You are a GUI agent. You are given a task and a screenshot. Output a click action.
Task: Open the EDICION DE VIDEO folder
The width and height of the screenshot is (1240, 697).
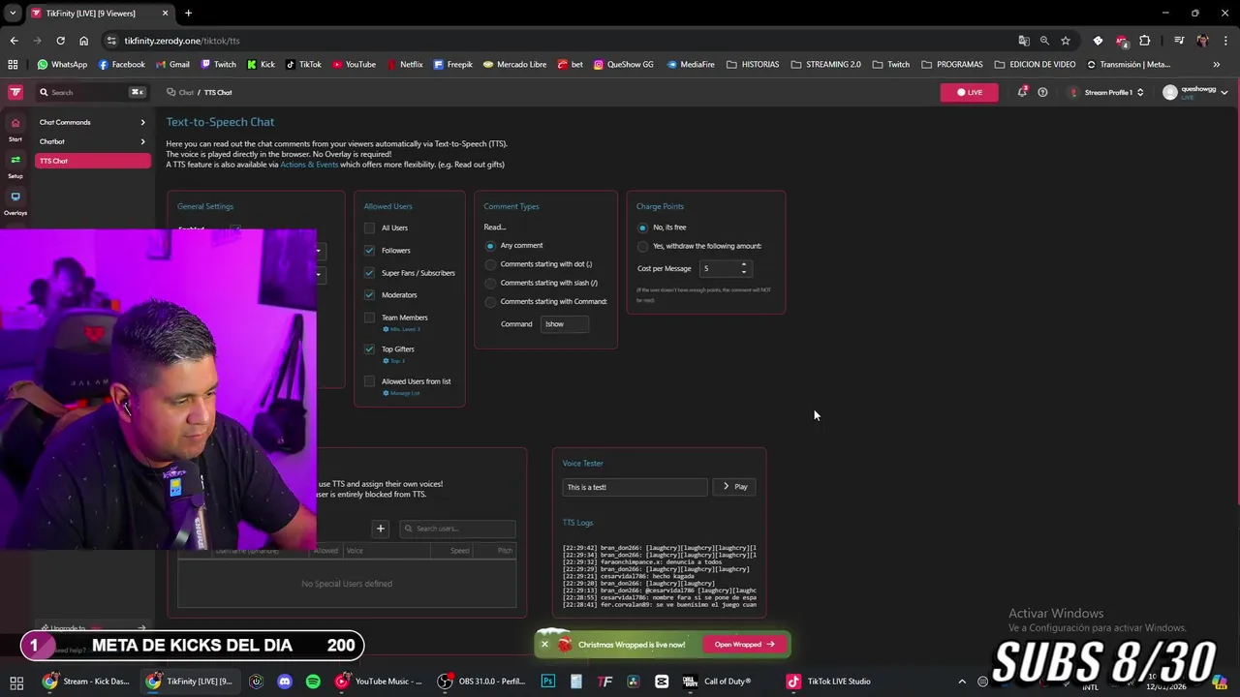tap(1035, 65)
